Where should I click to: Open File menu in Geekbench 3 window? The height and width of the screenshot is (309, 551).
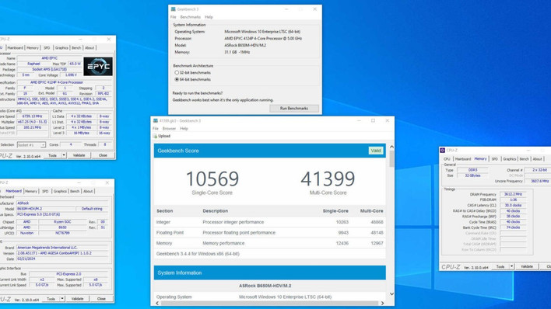pyautogui.click(x=174, y=17)
